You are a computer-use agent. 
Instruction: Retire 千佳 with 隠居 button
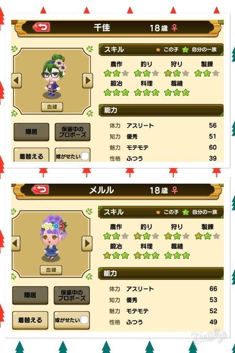pyautogui.click(x=31, y=132)
